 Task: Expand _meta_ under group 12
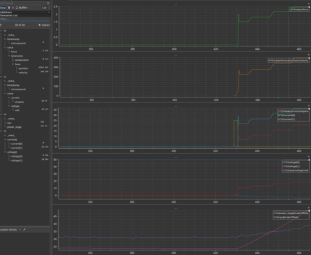coord(5,81)
